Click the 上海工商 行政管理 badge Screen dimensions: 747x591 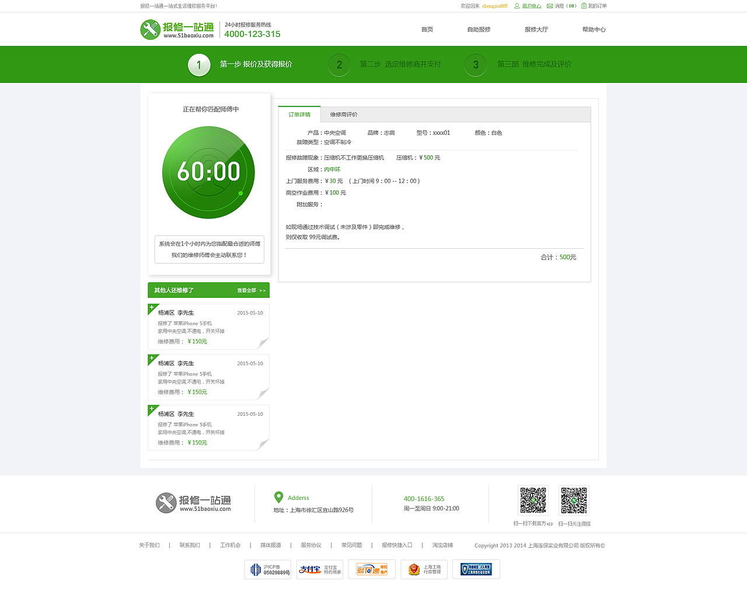pos(424,569)
